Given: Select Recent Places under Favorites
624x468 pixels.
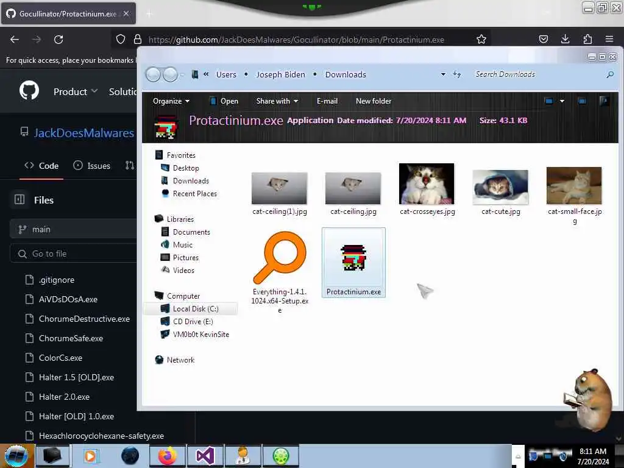Looking at the screenshot, I should click(195, 193).
